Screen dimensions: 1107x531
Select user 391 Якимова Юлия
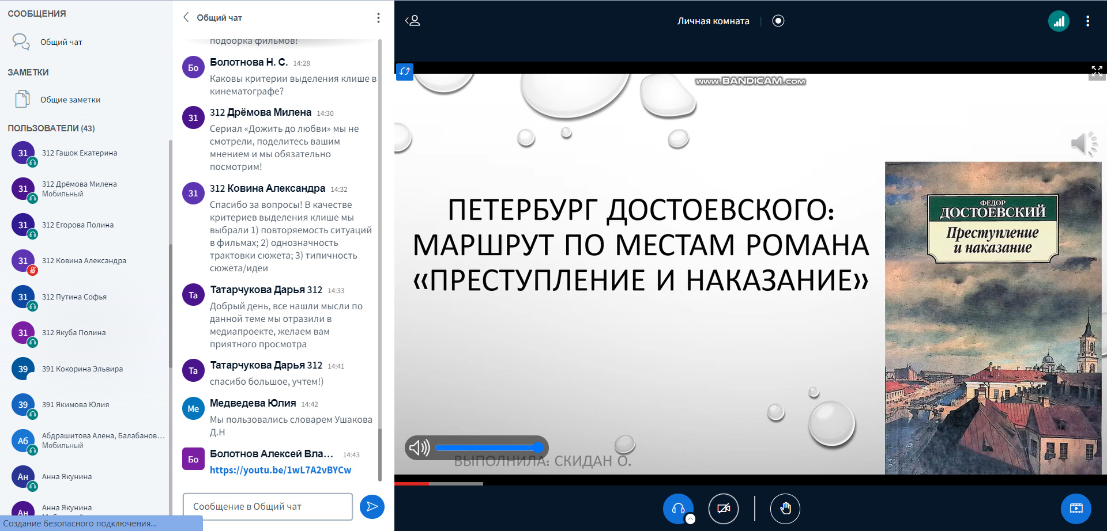tap(86, 405)
